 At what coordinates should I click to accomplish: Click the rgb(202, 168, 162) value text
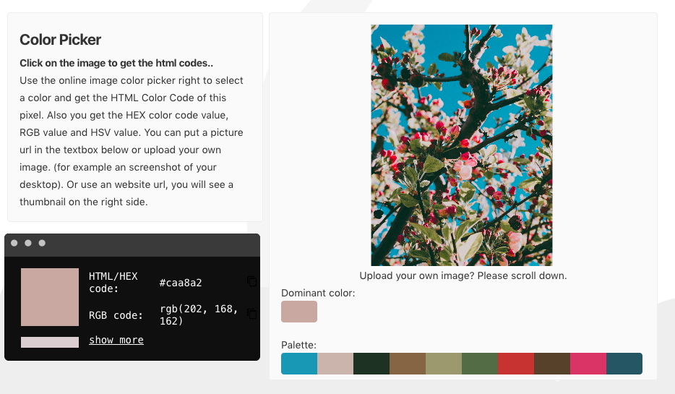tap(199, 314)
